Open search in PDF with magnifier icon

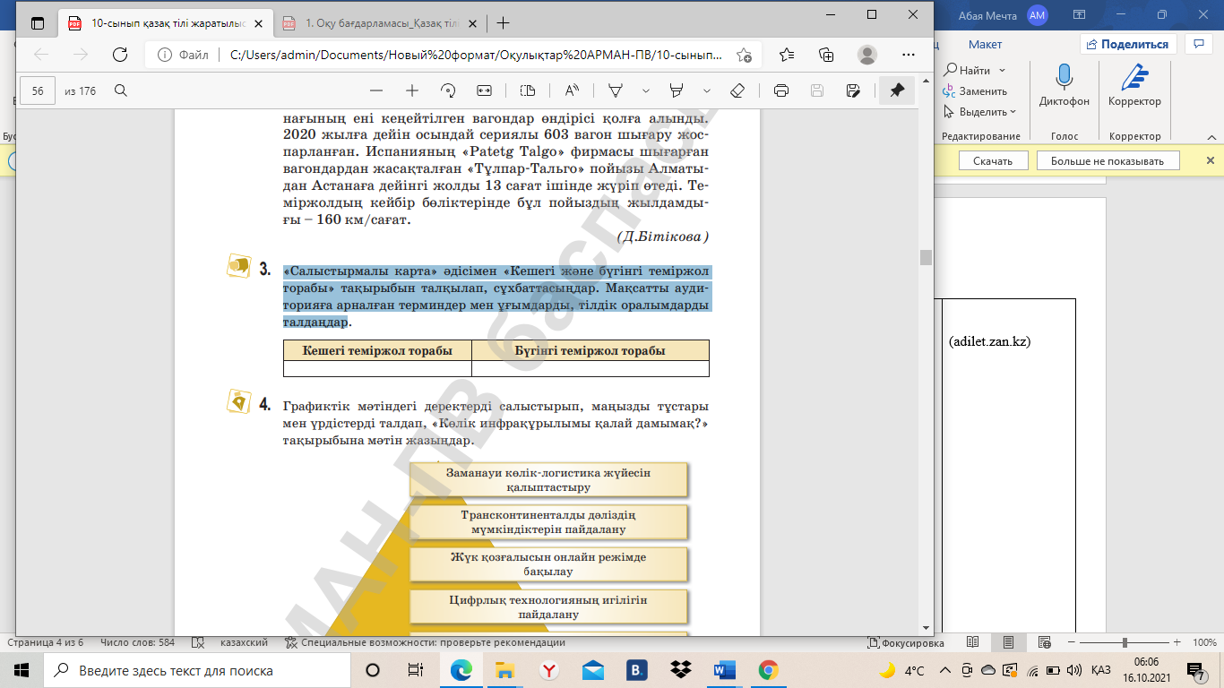(121, 90)
